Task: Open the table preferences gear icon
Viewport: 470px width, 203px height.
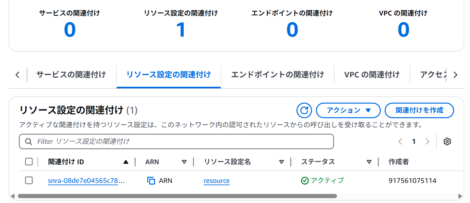Action: (447, 141)
